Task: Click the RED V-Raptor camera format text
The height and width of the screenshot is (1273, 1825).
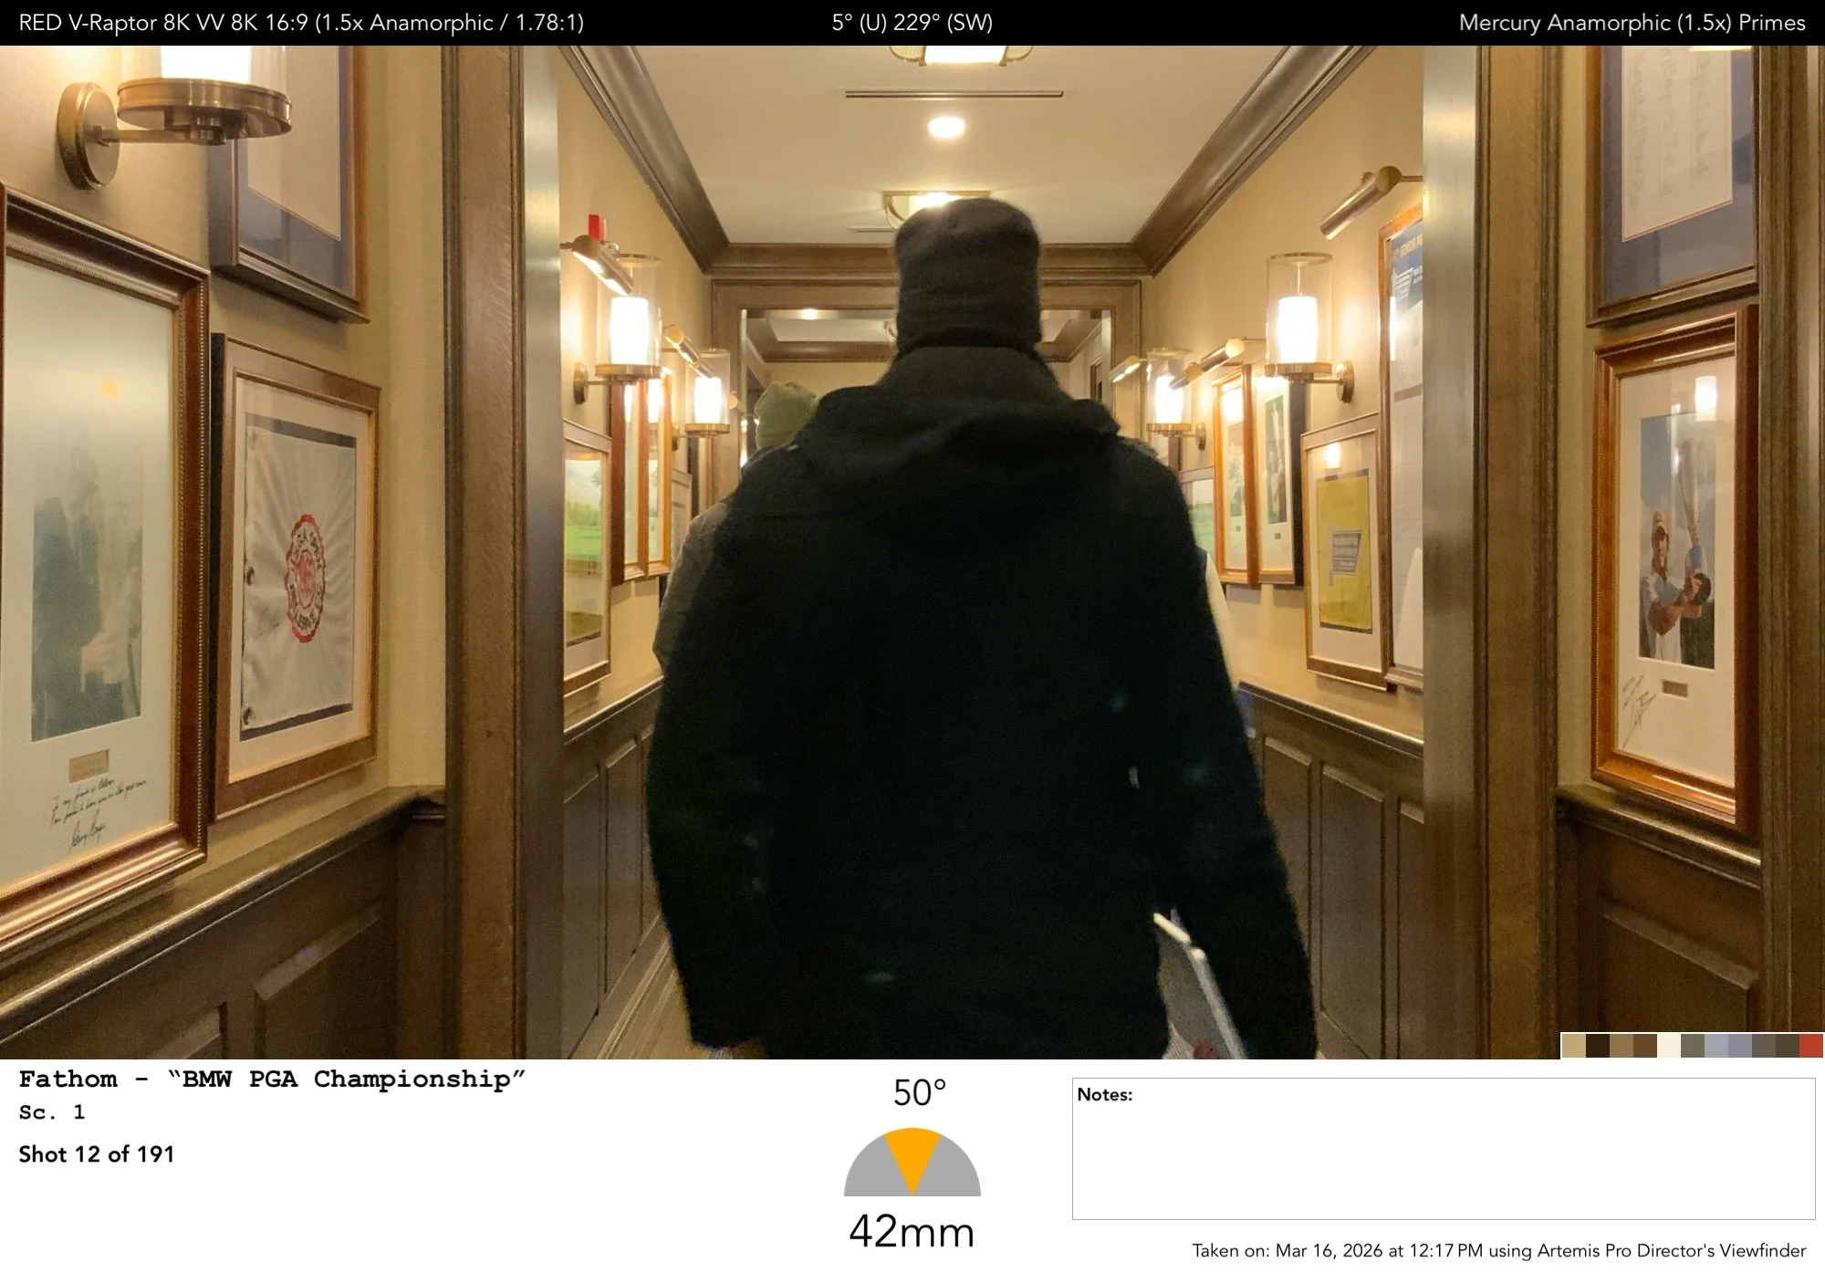Action: click(301, 23)
